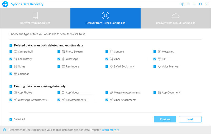This screenshot has height=134, width=211.
Task: Select Recover from iTunes Backup File tab
Action: (105, 18)
